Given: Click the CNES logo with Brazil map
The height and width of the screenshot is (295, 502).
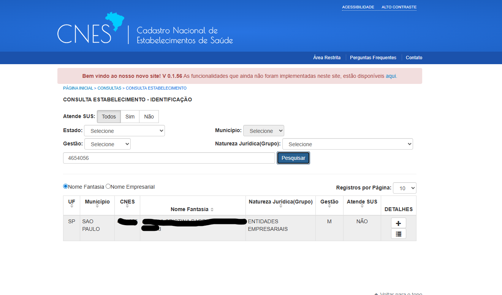Looking at the screenshot, I should pos(90,28).
